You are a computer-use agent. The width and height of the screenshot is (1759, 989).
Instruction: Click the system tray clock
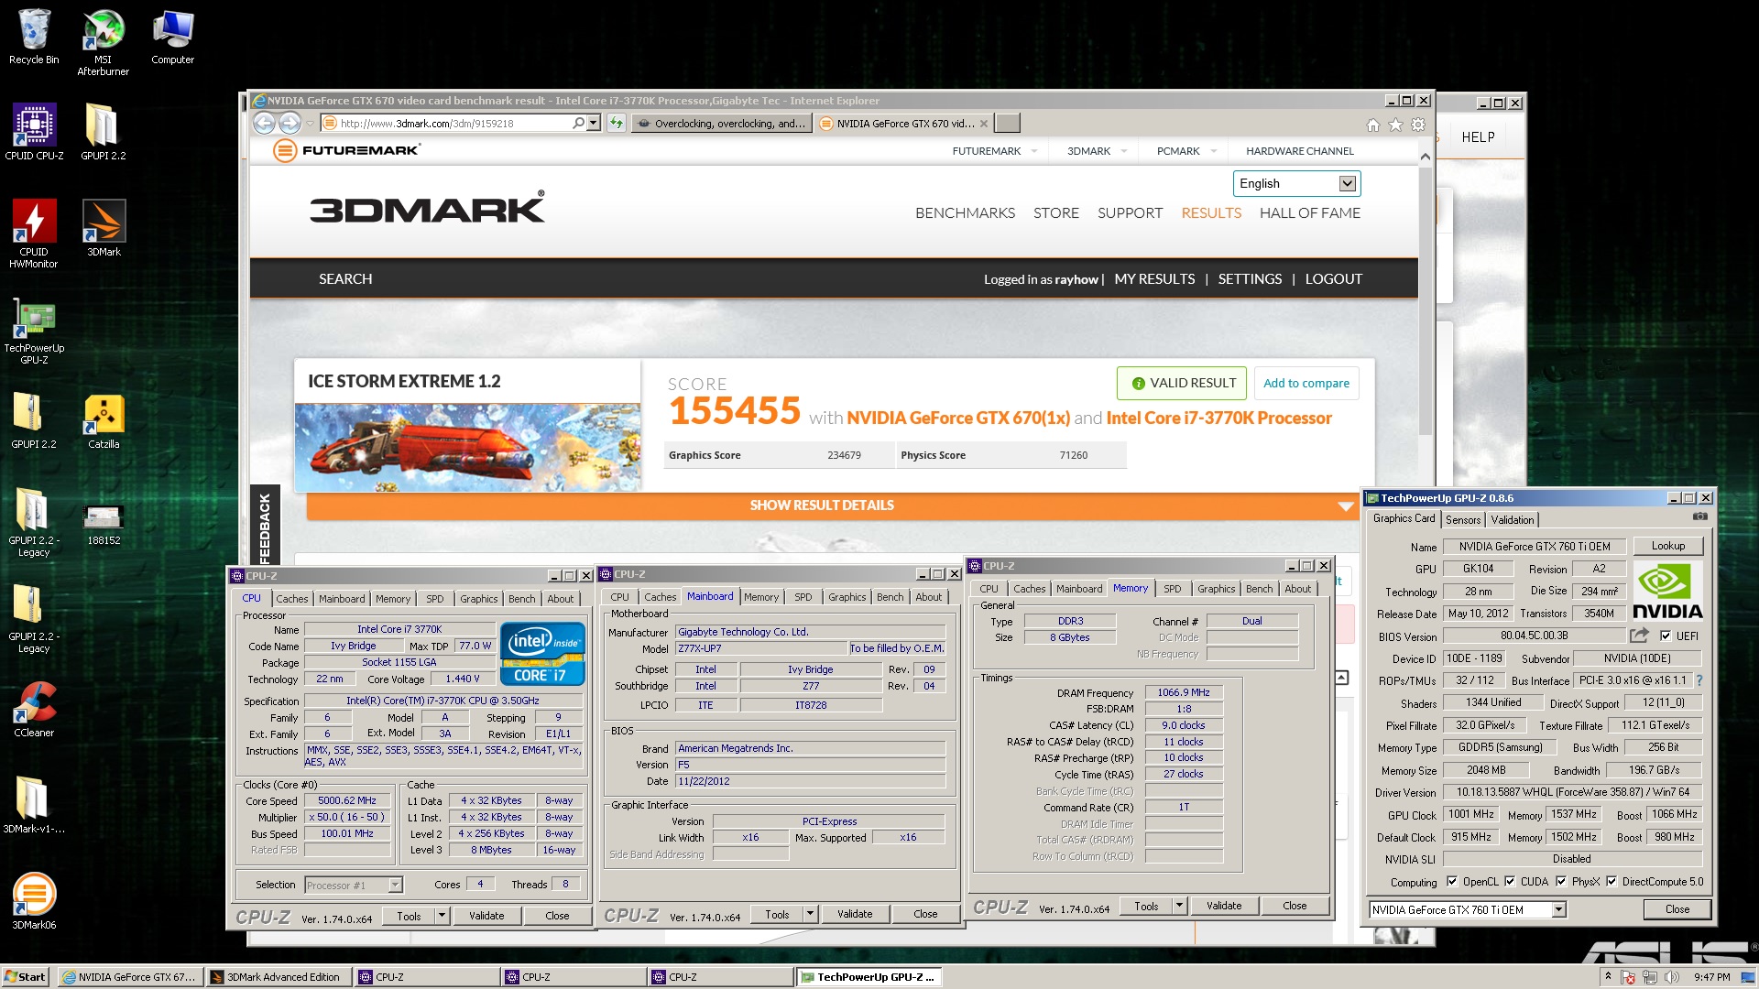[1711, 977]
